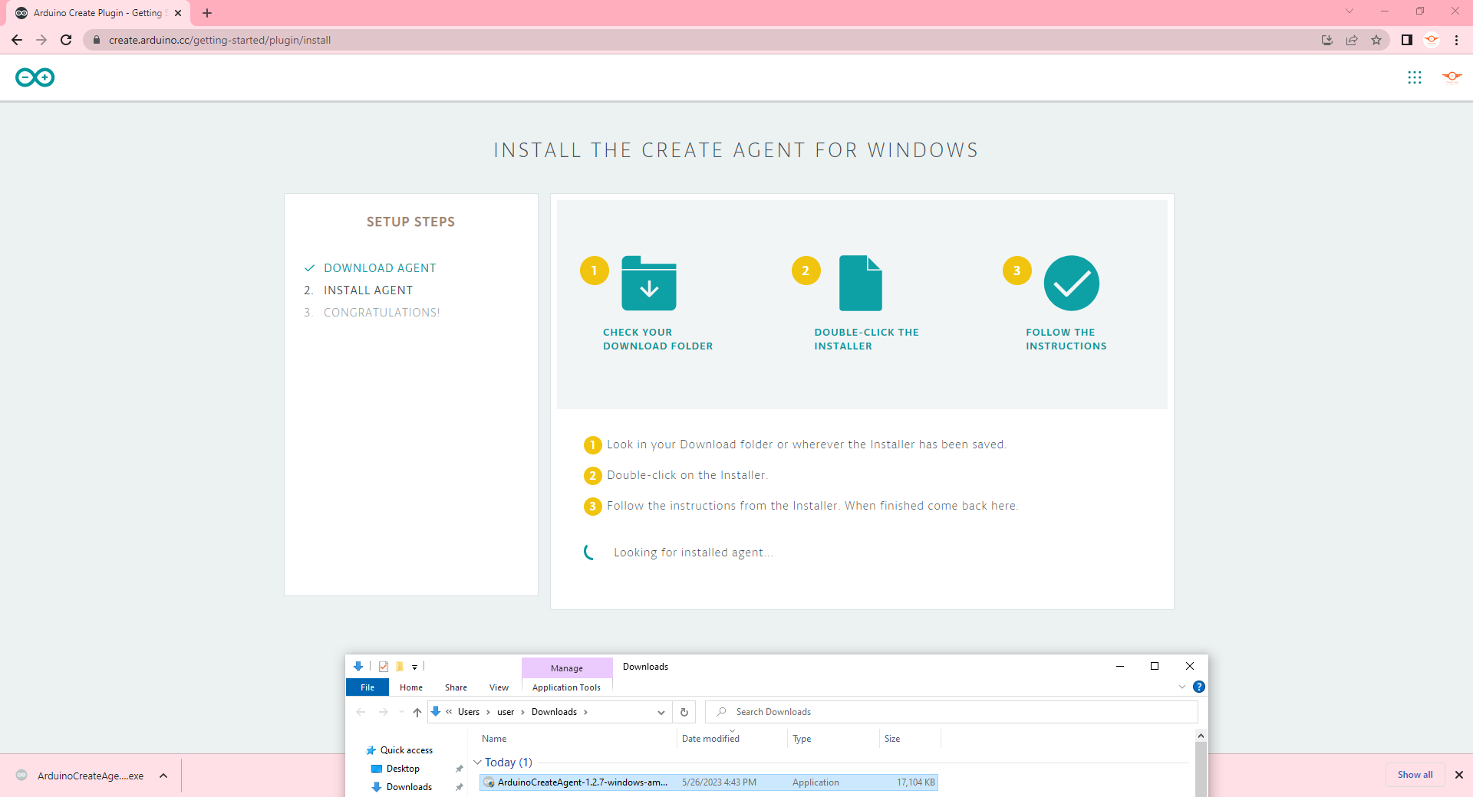The width and height of the screenshot is (1473, 797).
Task: Sort files by the Date modified column
Action: (x=710, y=739)
